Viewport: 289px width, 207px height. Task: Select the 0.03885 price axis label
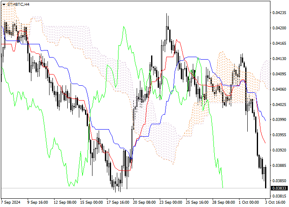[280, 165]
